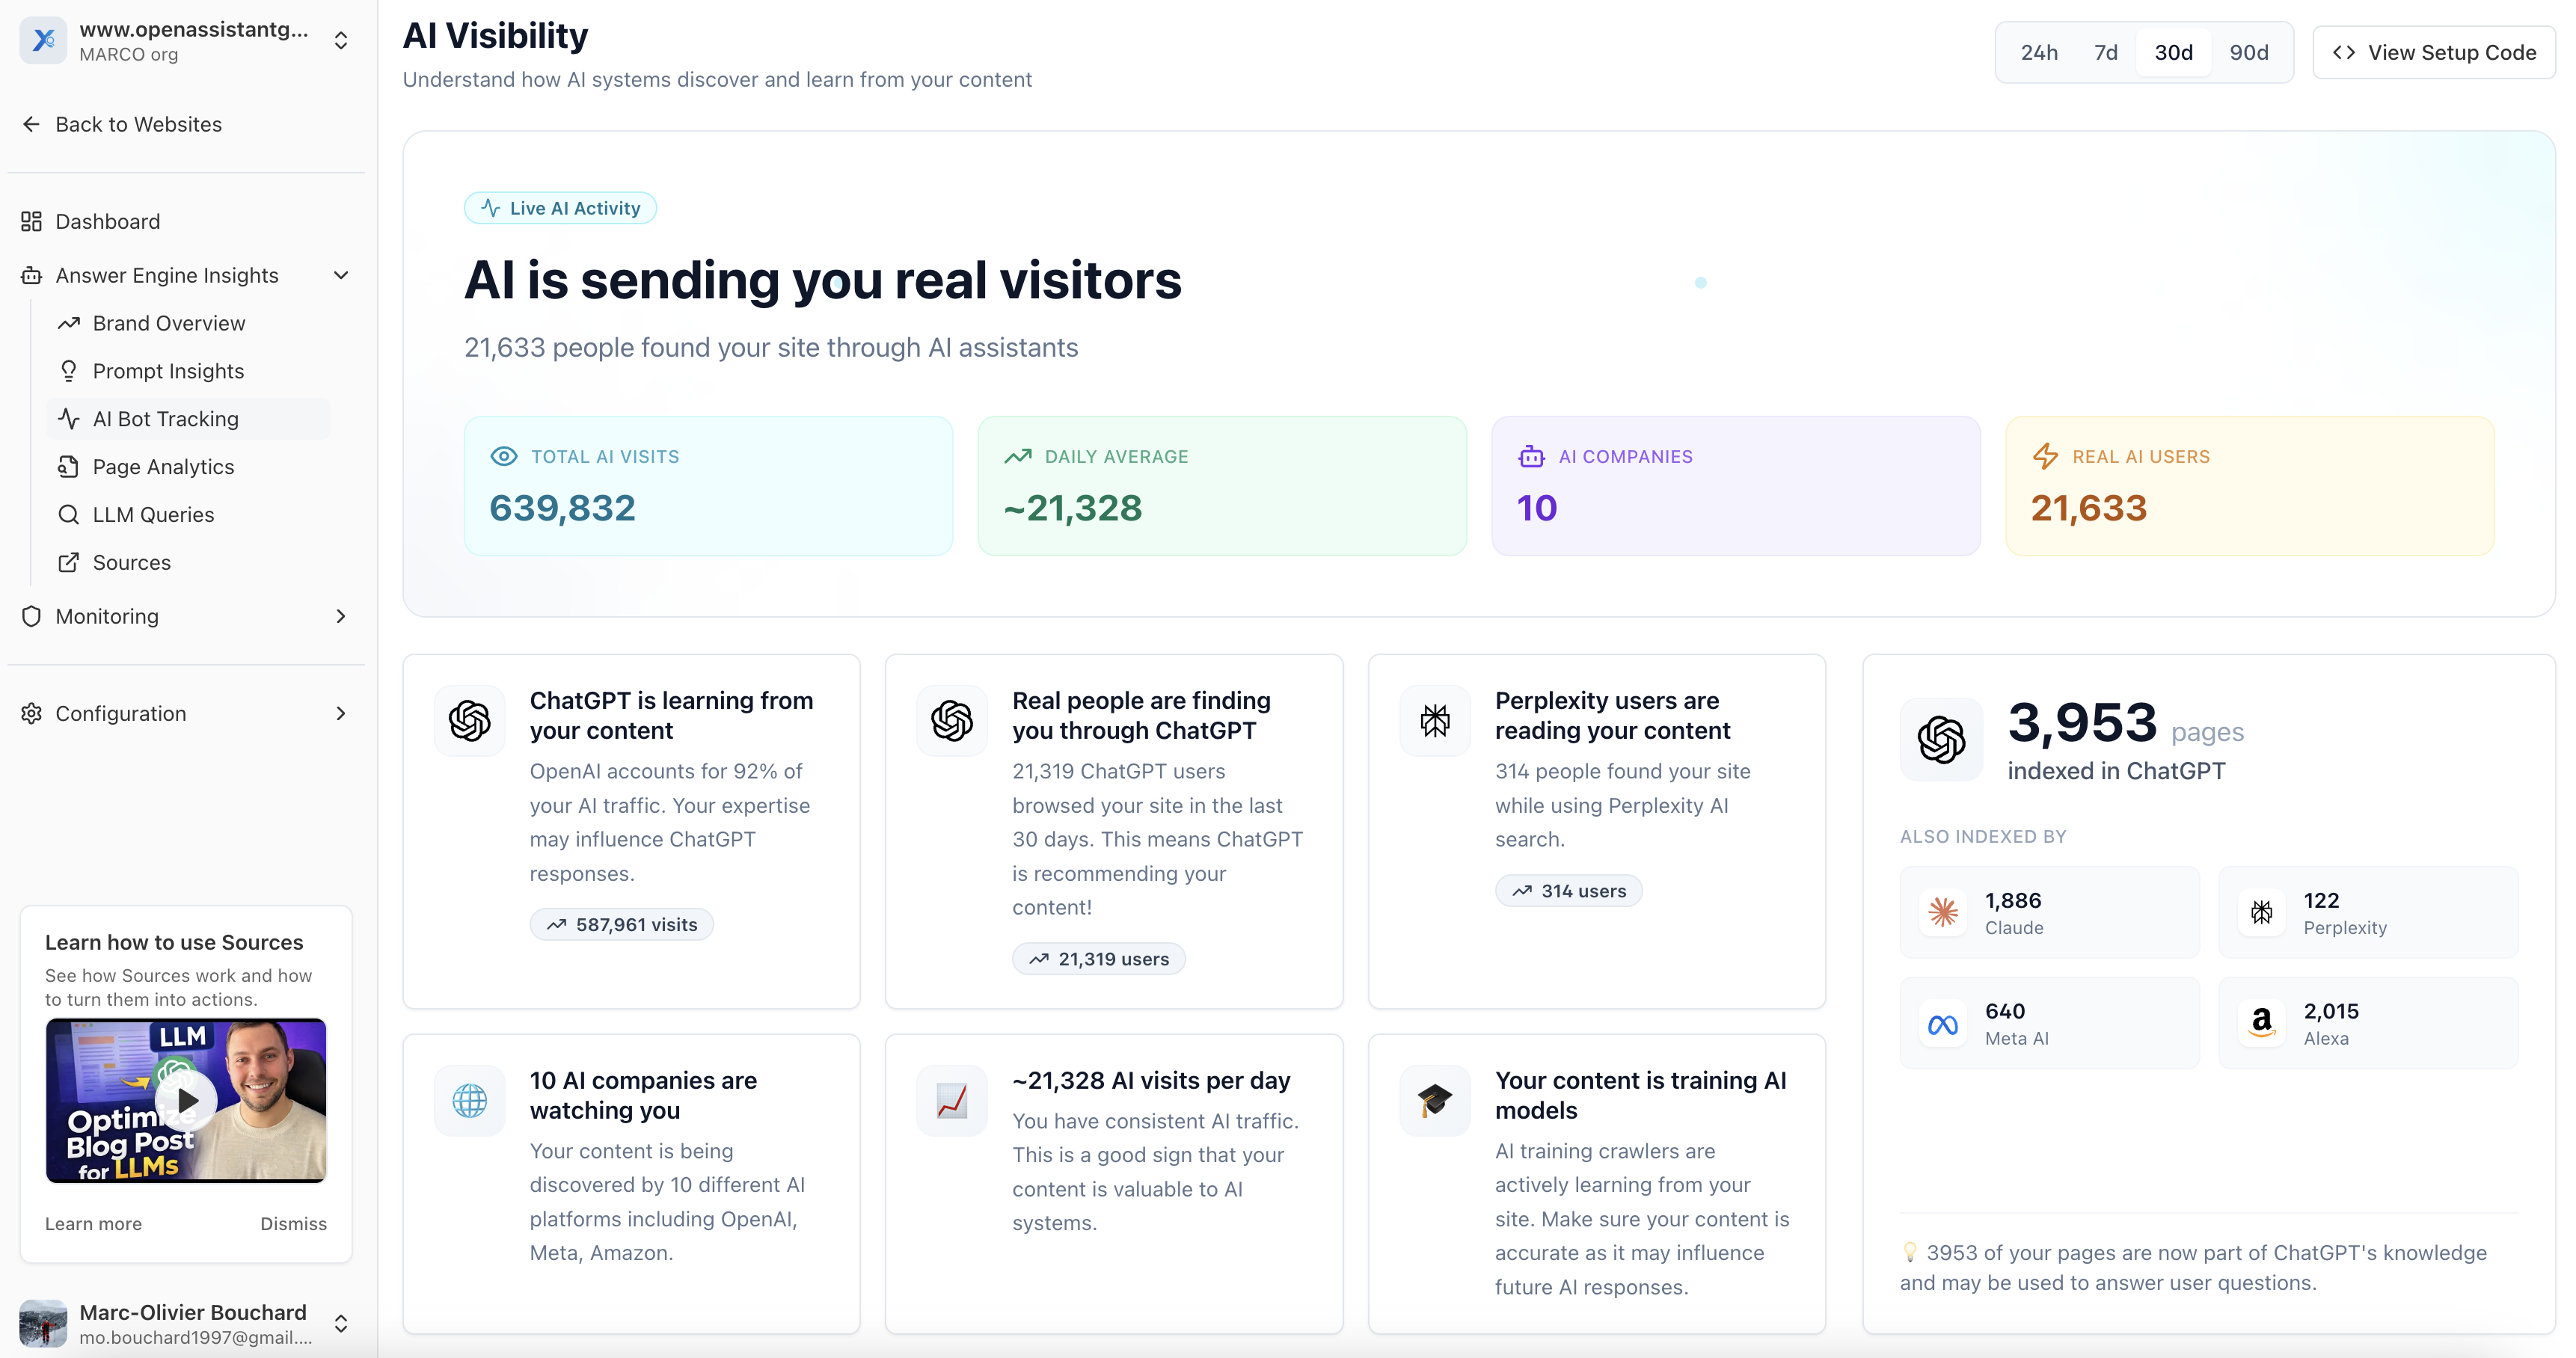2576x1358 pixels.
Task: Click the globe icon on AI companies card
Action: [469, 1101]
